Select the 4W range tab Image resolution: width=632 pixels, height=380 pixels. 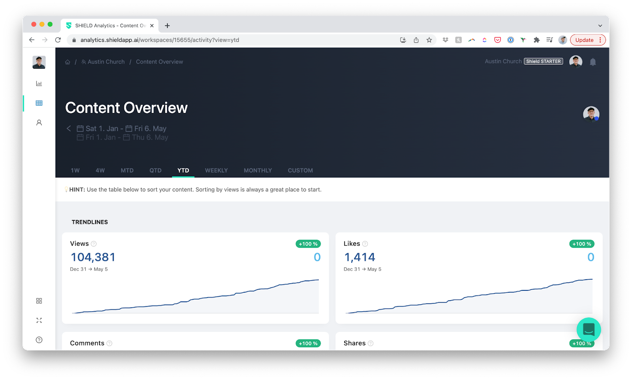click(100, 170)
